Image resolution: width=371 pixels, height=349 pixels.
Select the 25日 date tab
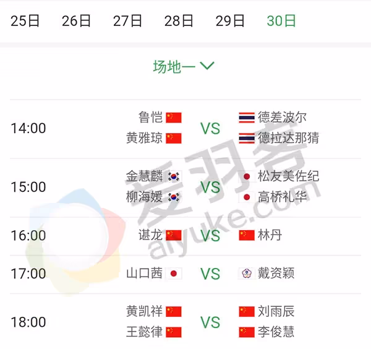25,21
